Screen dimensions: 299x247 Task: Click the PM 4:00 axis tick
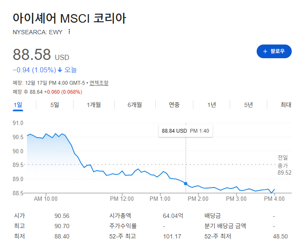point(274,199)
